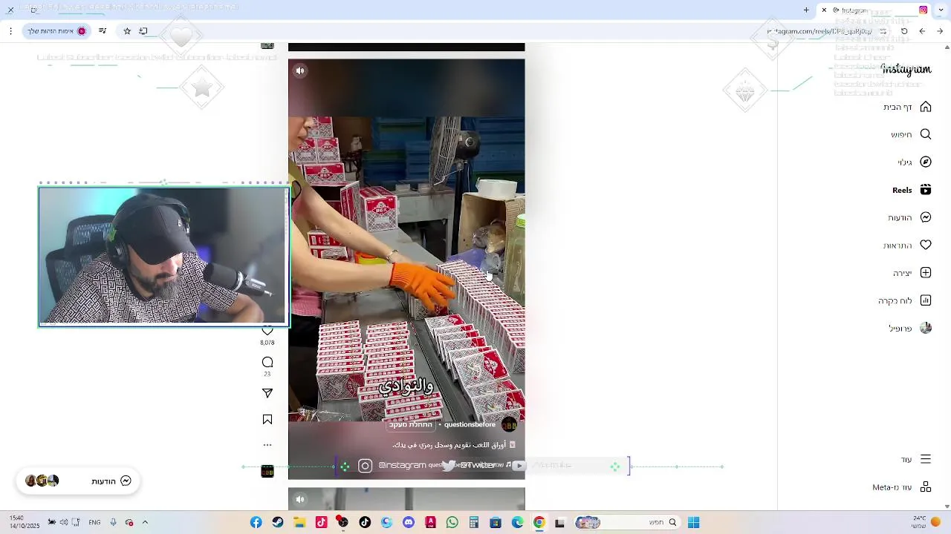Viewport: 951px width, 534px height.
Task: Bookmark this page with the star icon
Action: pyautogui.click(x=127, y=31)
